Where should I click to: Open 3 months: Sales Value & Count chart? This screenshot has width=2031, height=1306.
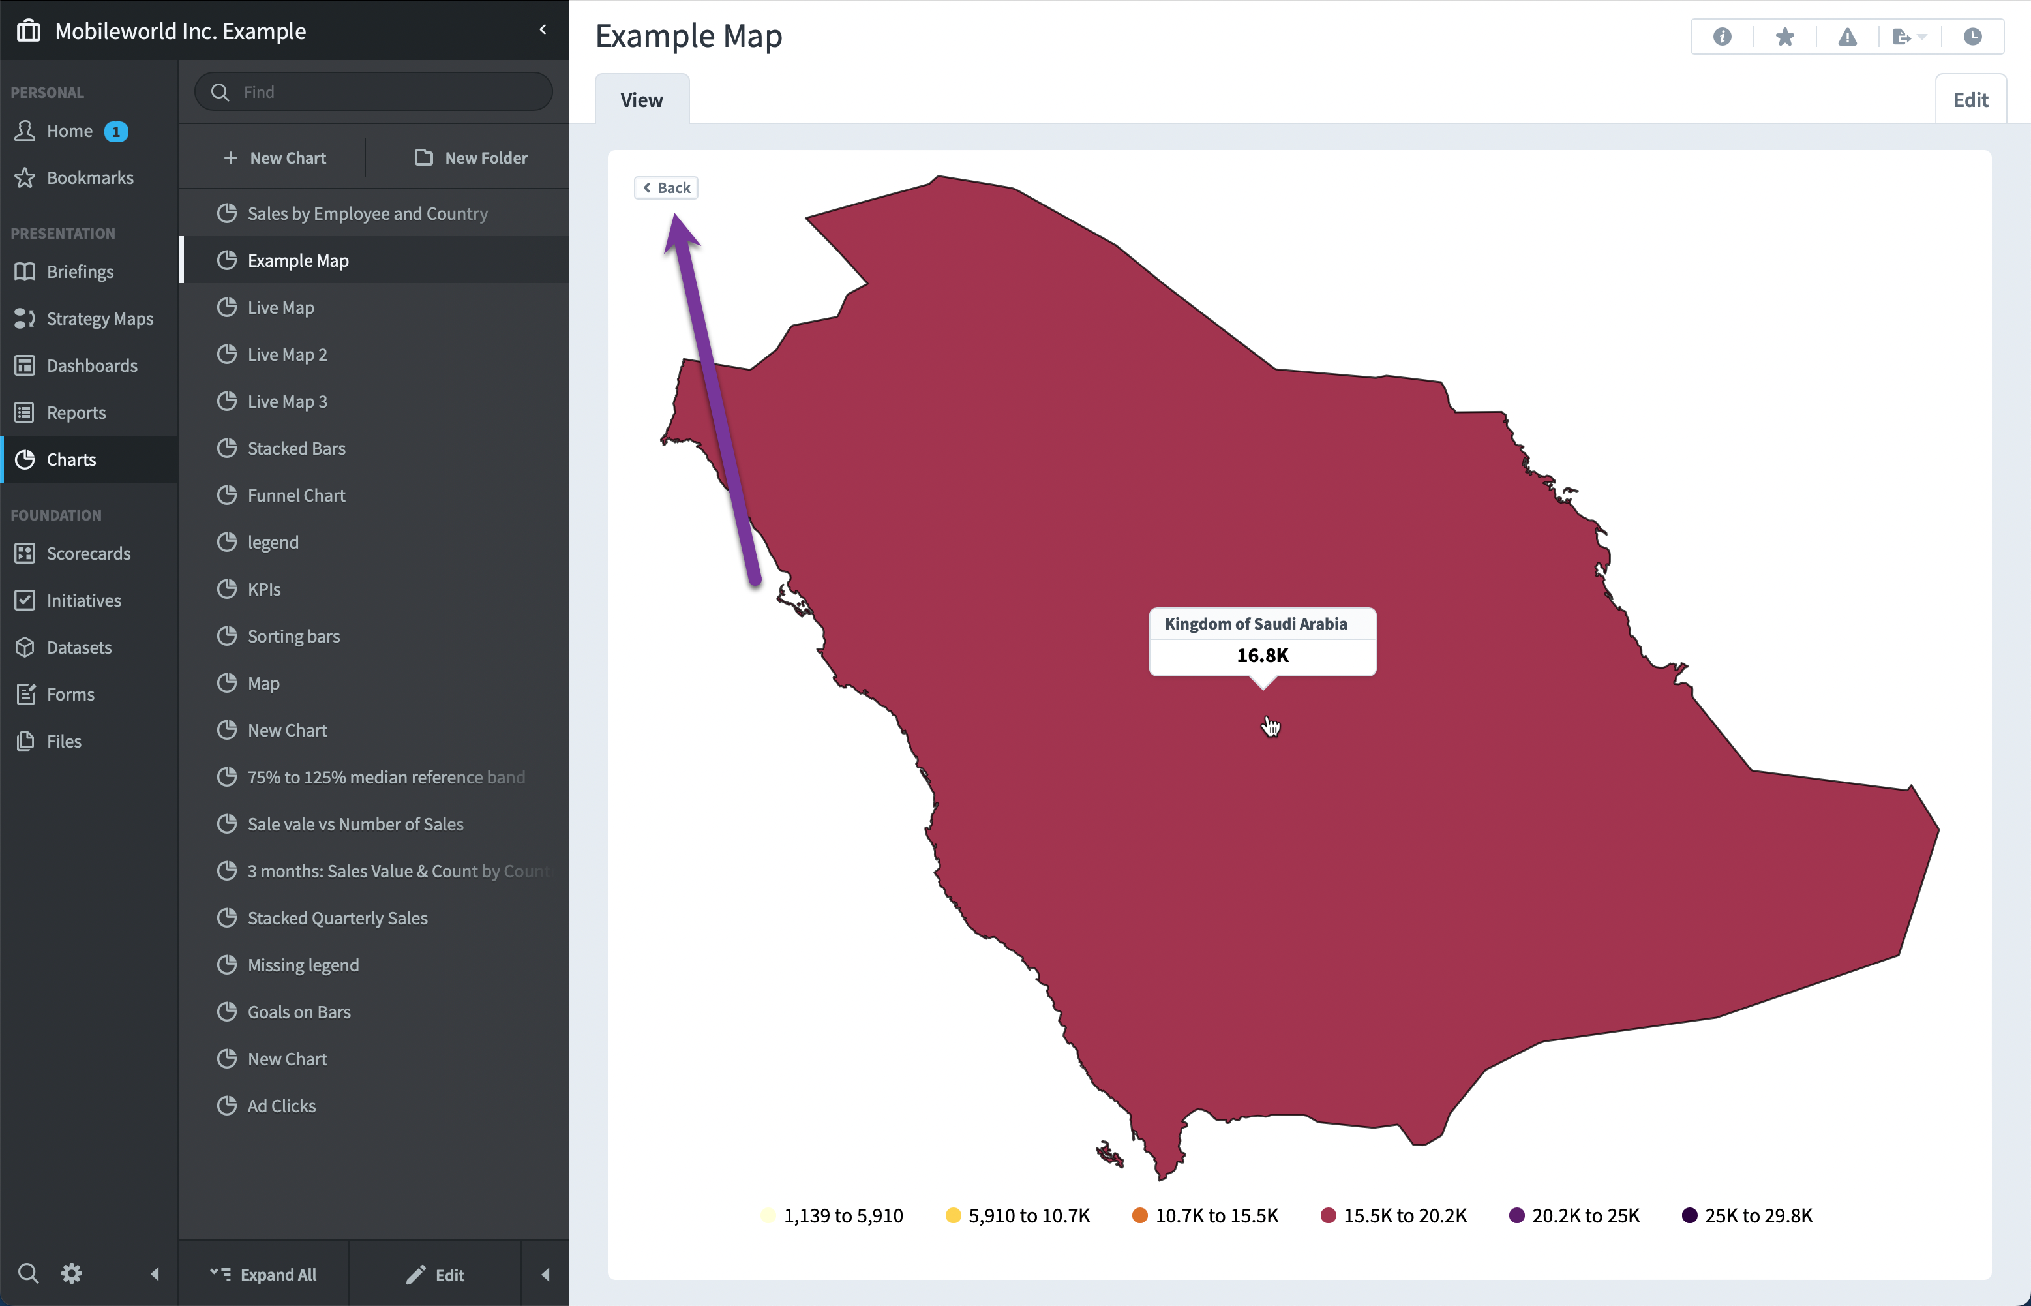[373, 870]
